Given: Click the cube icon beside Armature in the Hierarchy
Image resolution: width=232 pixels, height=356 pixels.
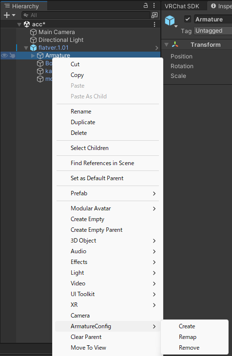Looking at the screenshot, I should click(40, 56).
